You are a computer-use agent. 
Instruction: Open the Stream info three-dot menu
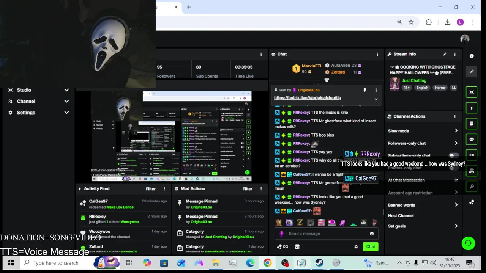tap(455, 54)
